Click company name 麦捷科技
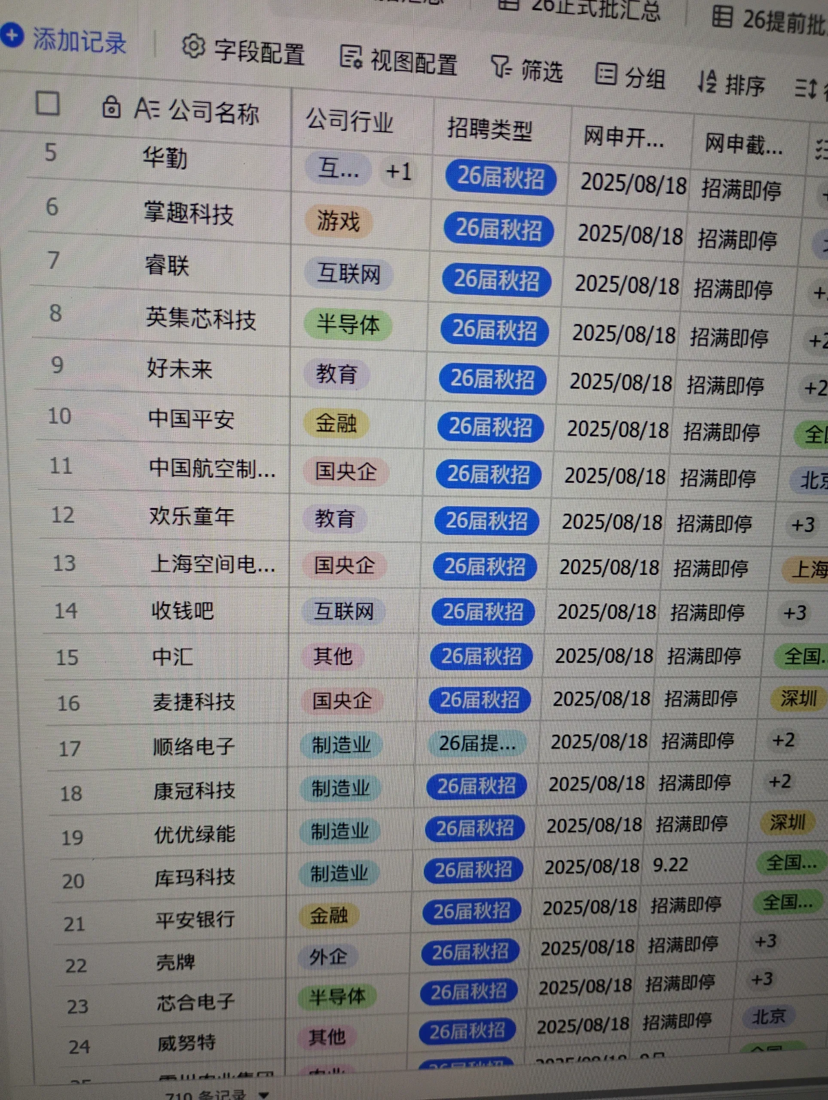Image resolution: width=828 pixels, height=1100 pixels. [194, 702]
